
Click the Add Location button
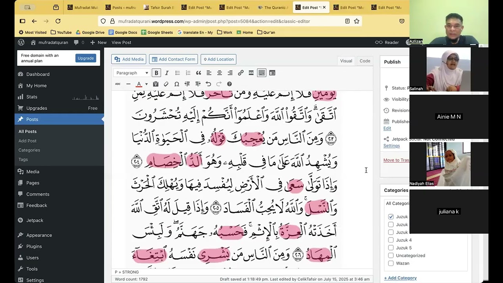218,59
